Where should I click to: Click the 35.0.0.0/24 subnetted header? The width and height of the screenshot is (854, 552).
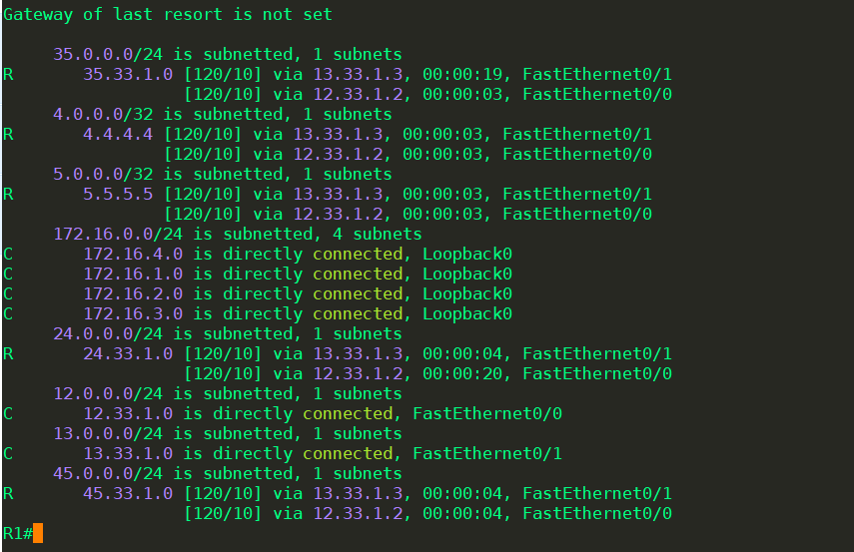click(227, 55)
